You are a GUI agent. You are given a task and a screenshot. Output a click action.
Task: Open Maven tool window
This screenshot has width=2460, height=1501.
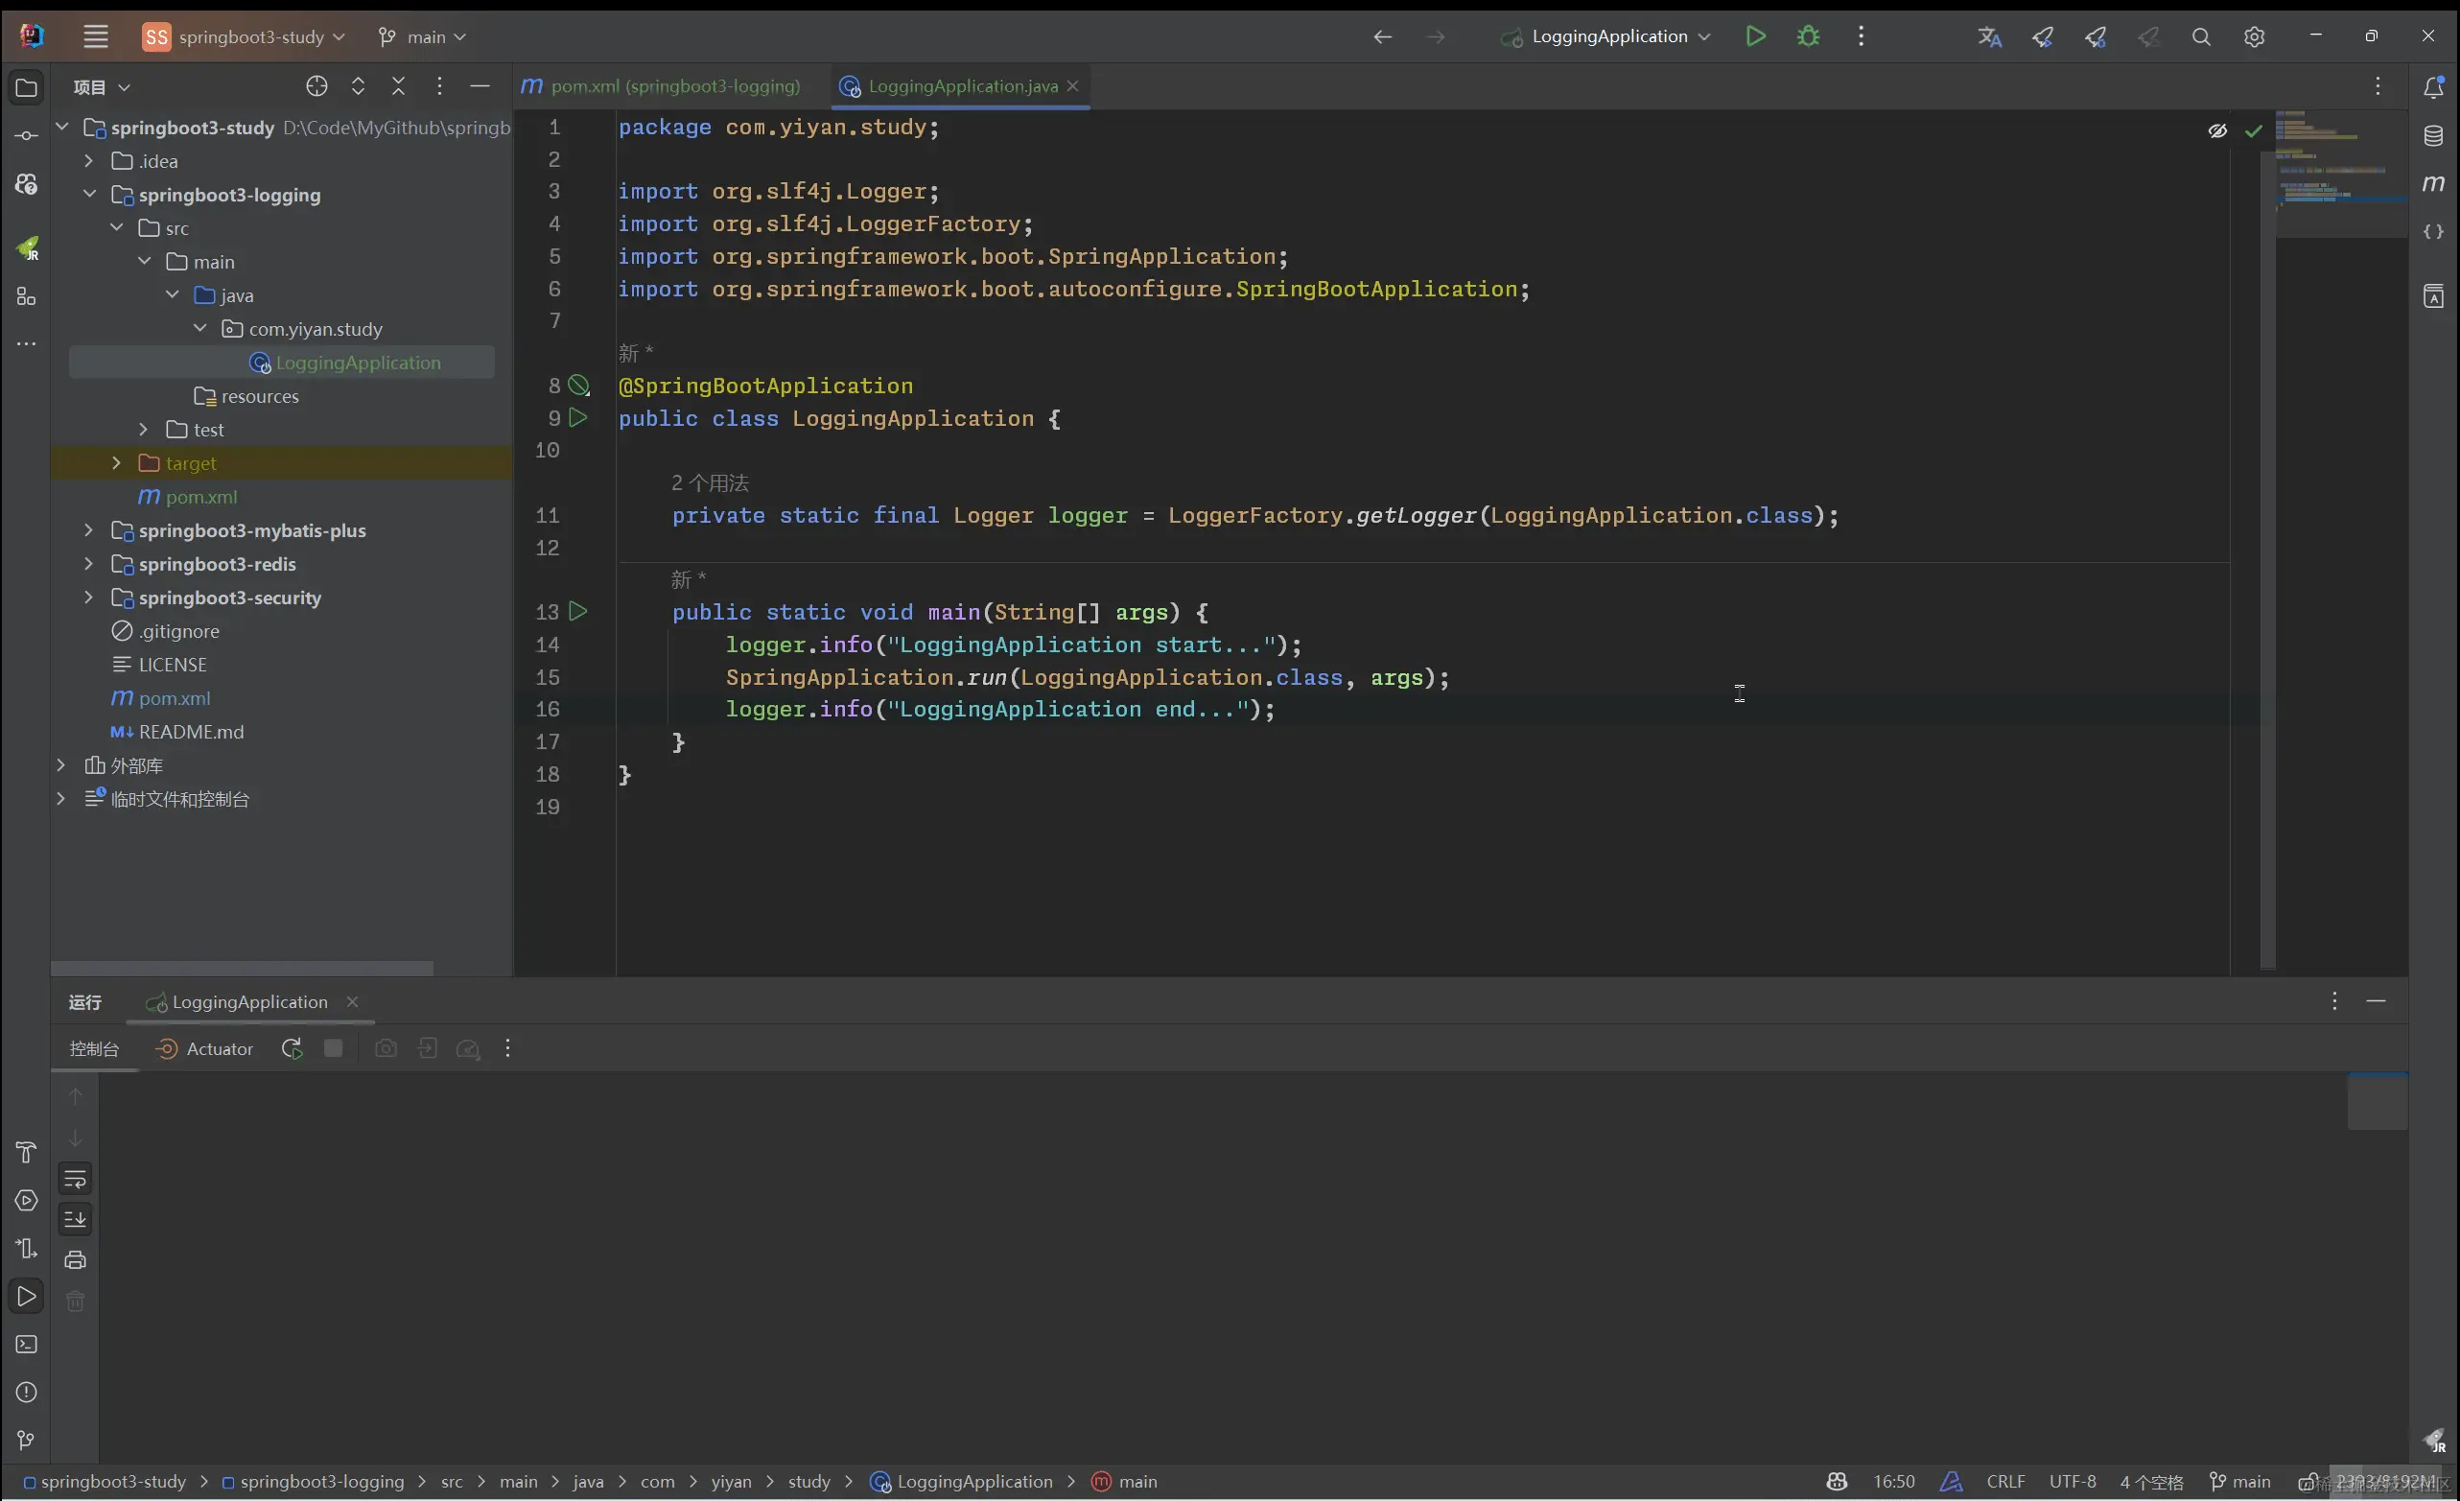pyautogui.click(x=2433, y=183)
